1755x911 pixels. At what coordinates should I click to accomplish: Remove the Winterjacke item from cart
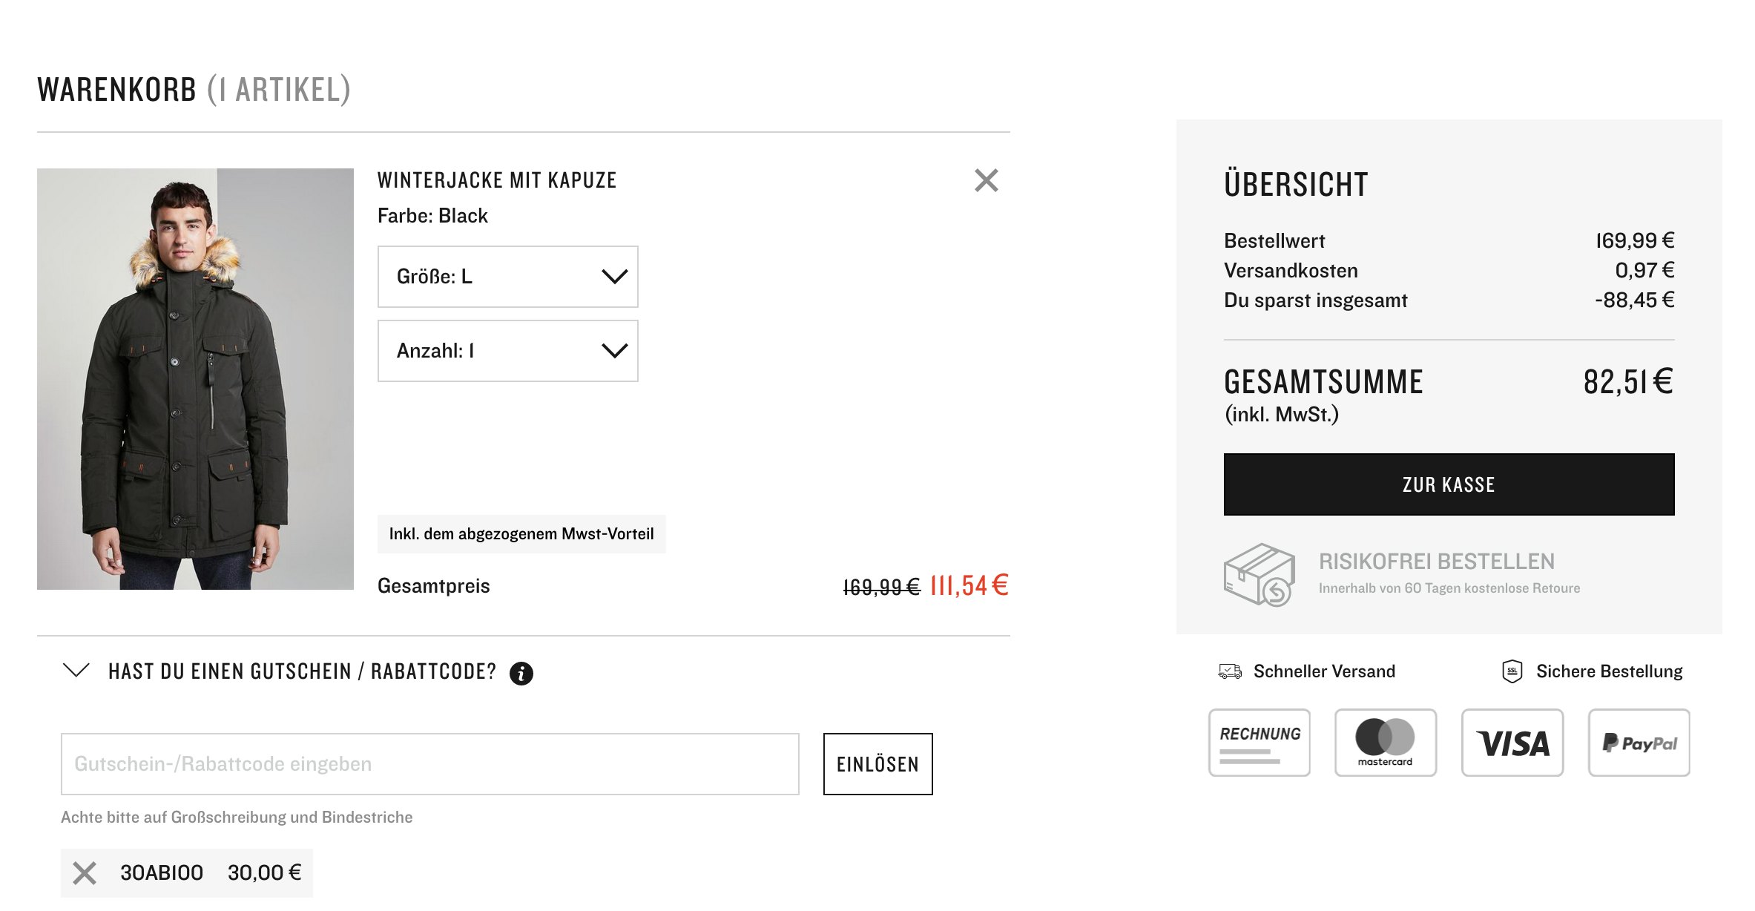click(x=986, y=180)
